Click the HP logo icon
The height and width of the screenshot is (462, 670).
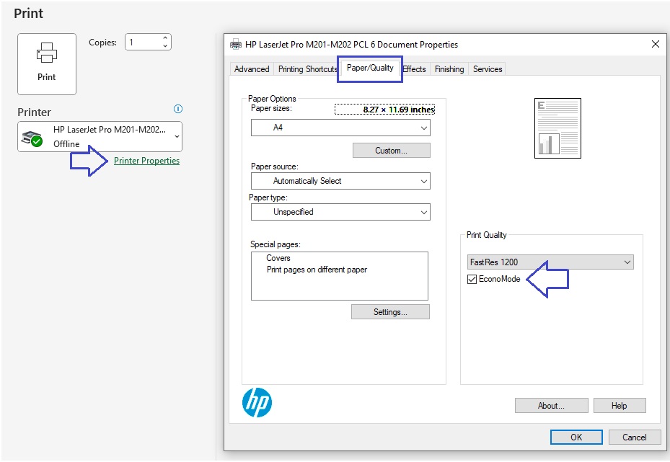point(257,403)
